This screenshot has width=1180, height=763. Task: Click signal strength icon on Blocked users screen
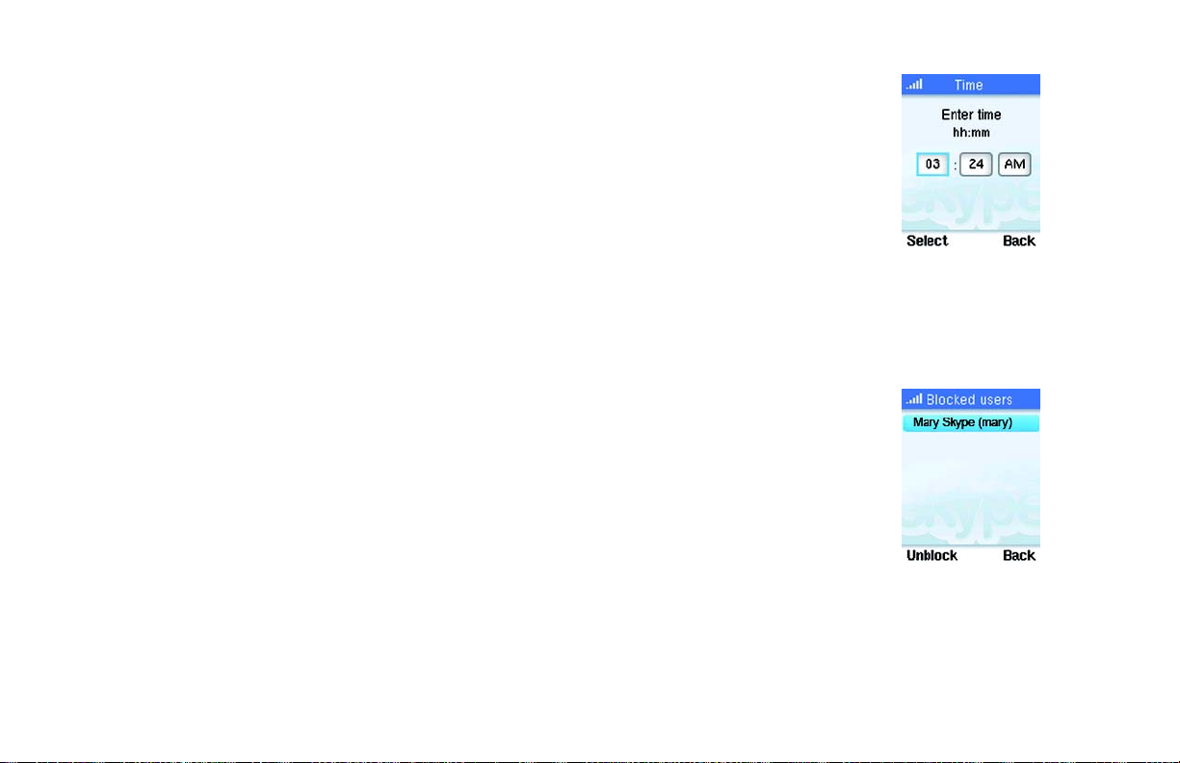pyautogui.click(x=914, y=399)
